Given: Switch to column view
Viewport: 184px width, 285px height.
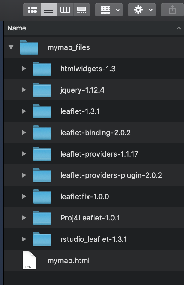Looking at the screenshot, I should 65,10.
